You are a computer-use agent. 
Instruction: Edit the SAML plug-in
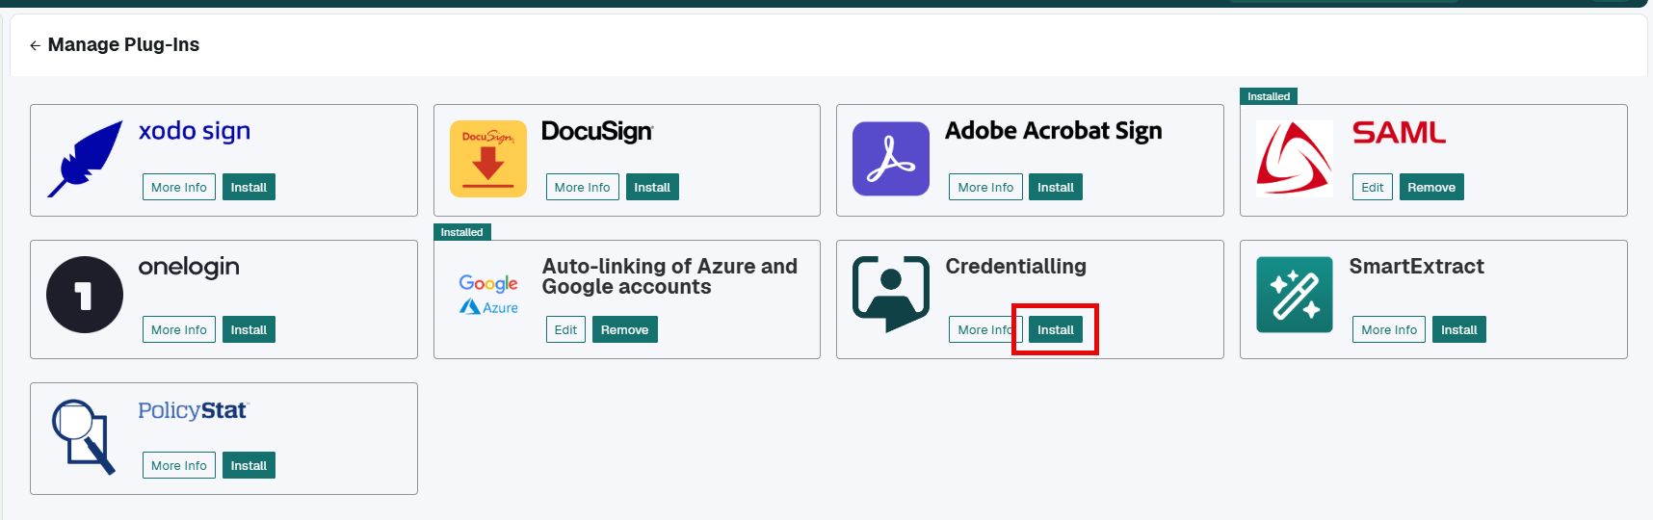click(1373, 187)
